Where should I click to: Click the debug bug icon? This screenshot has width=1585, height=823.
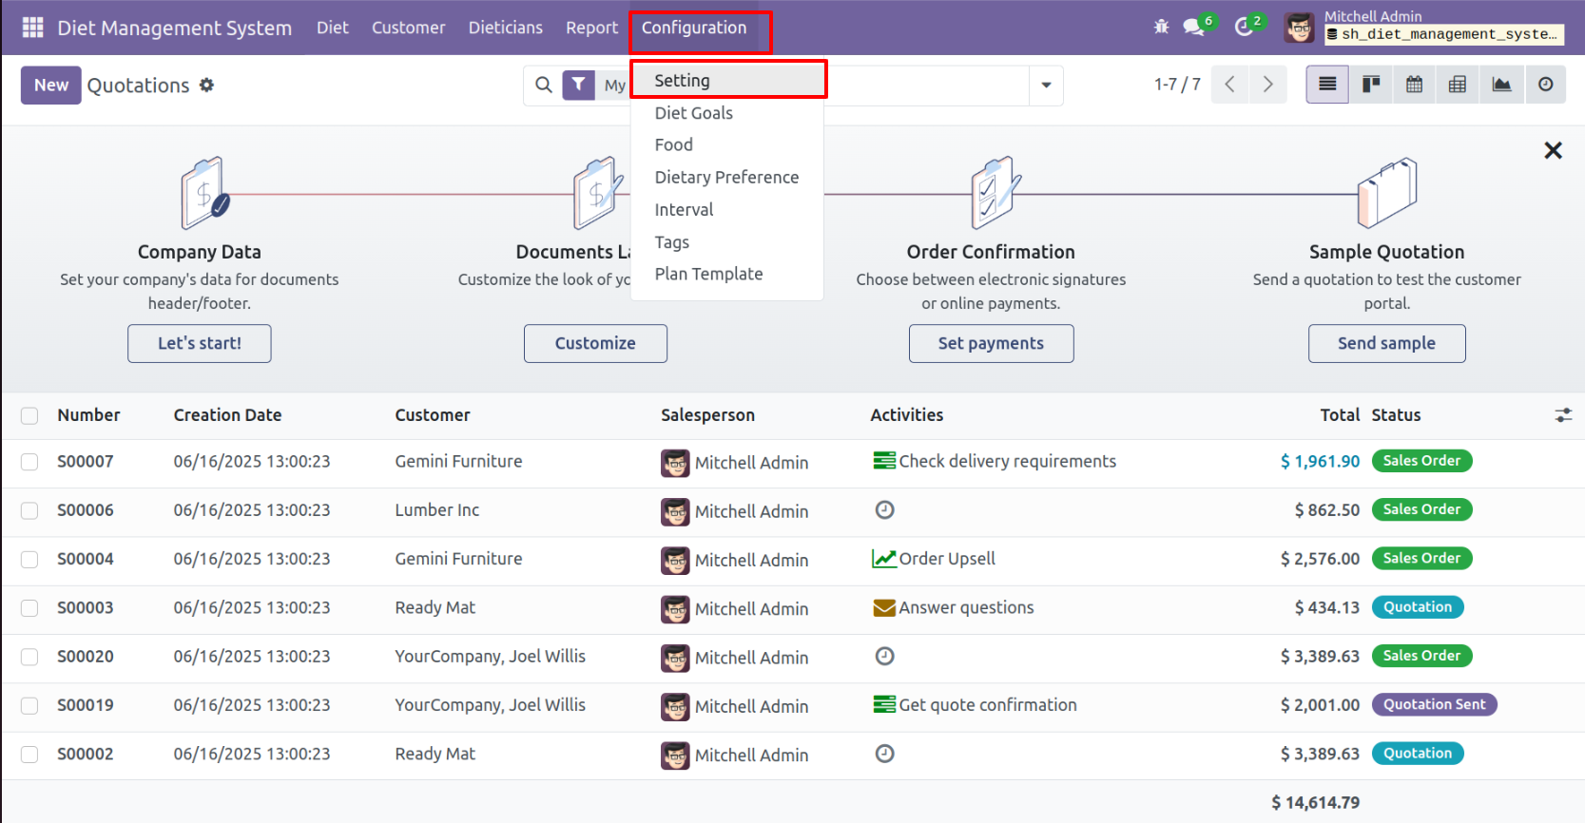click(1161, 28)
